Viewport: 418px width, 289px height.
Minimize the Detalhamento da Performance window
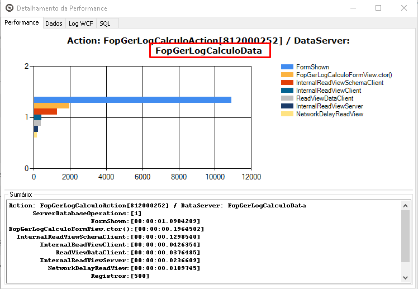coord(353,8)
